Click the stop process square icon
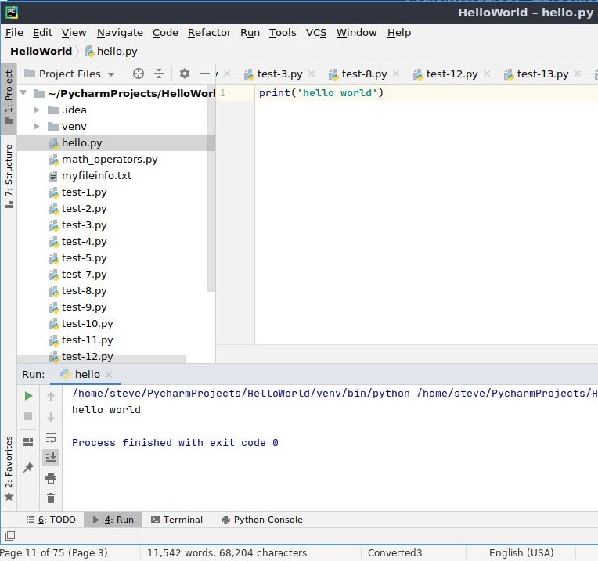Viewport: 598px width, 561px height. 28,416
